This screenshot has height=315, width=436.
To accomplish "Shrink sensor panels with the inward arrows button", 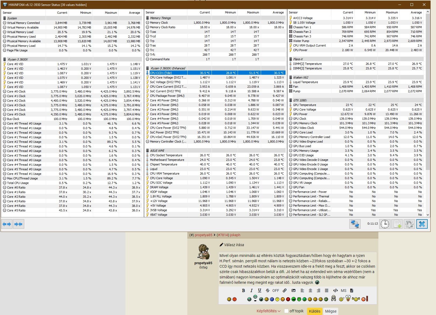I will pyautogui.click(x=18, y=224).
